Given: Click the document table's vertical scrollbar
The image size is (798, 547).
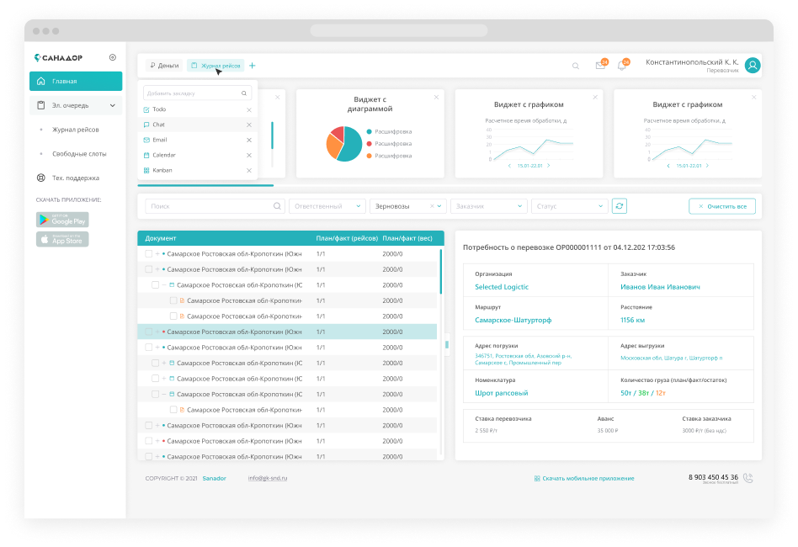Looking at the screenshot, I should (x=440, y=271).
